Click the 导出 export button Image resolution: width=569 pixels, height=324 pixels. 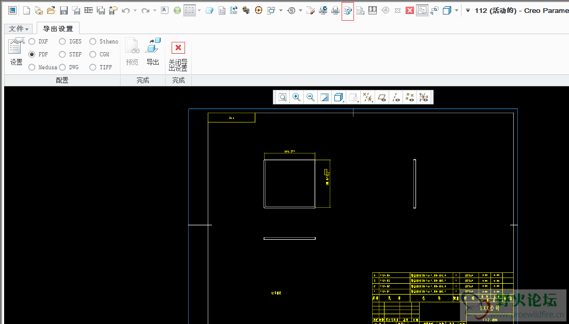tap(153, 52)
